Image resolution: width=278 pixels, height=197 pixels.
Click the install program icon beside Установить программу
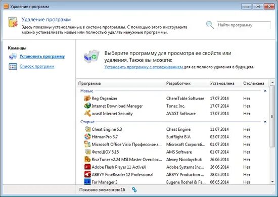click(13, 57)
